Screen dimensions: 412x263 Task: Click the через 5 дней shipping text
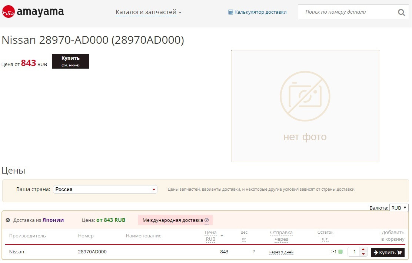[281, 252]
